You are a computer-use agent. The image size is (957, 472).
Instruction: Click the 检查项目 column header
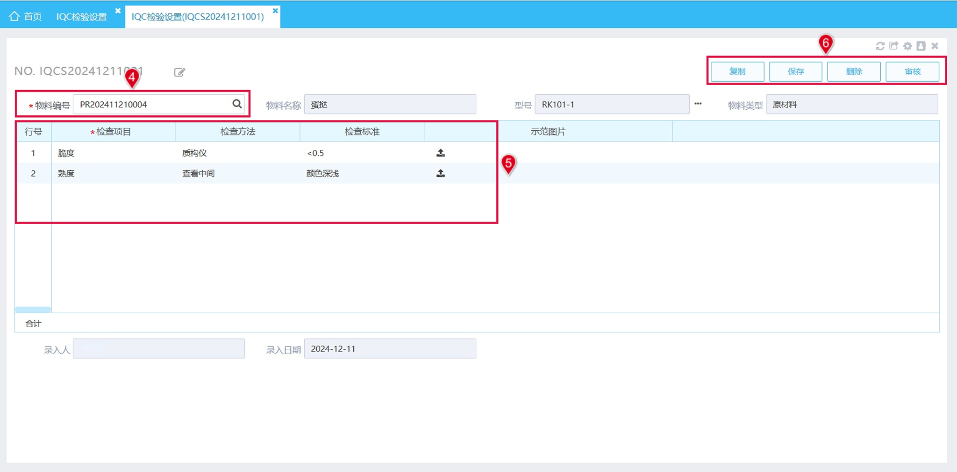point(114,132)
